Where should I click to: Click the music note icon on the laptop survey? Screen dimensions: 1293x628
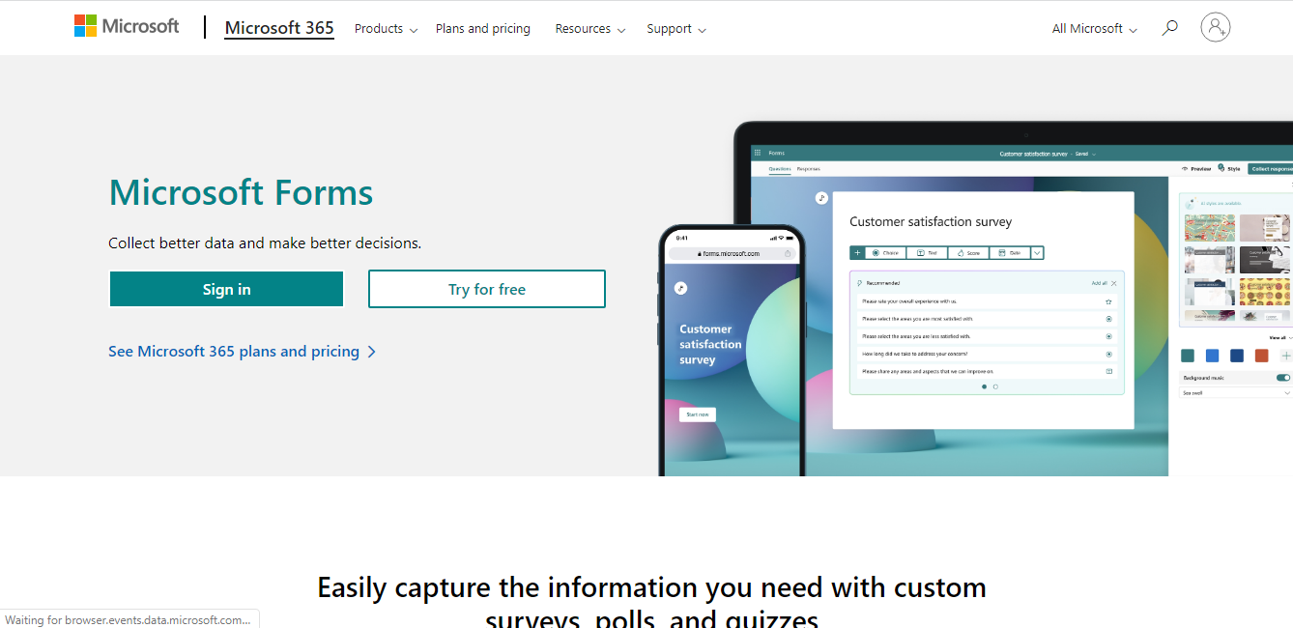tap(821, 197)
